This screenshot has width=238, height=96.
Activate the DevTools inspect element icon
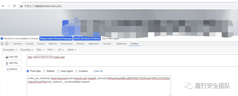pyautogui.click(x=2, y=44)
